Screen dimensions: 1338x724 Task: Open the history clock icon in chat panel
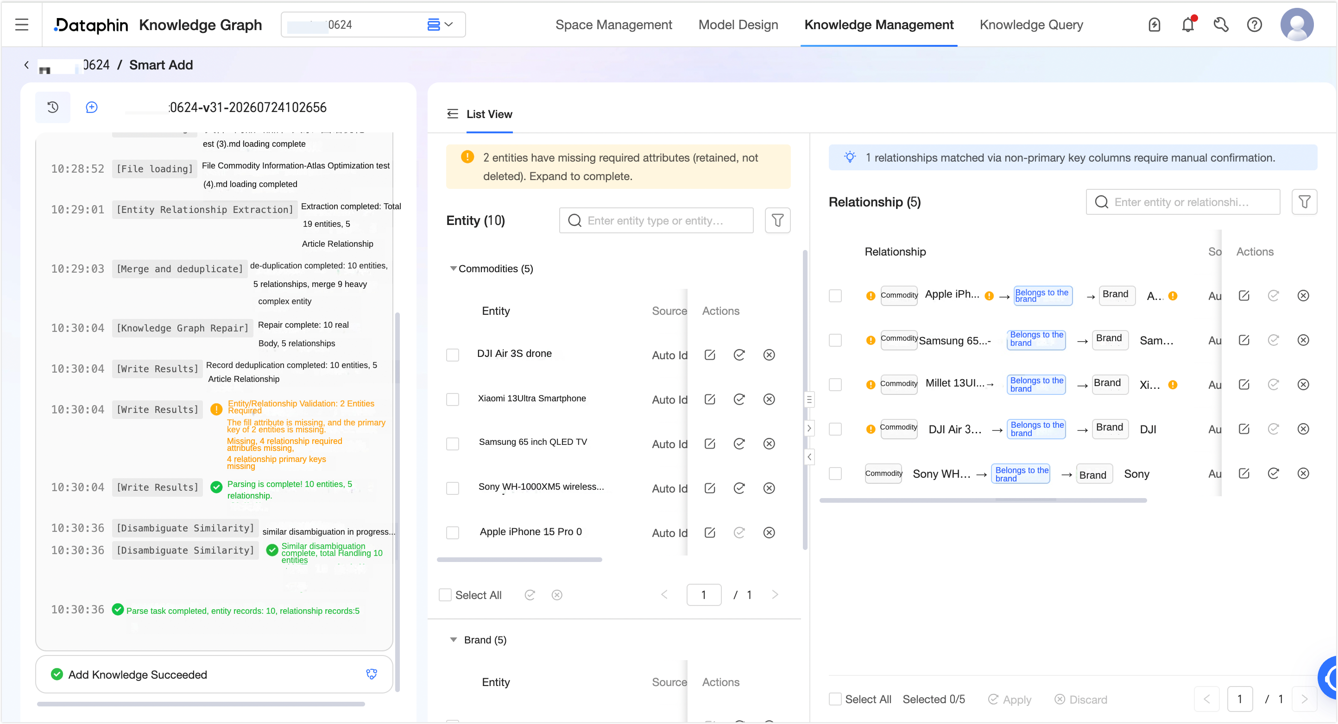pyautogui.click(x=52, y=107)
